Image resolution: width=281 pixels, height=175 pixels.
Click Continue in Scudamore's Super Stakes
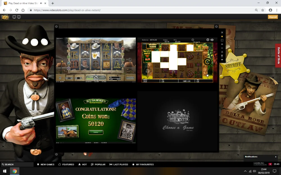tap(96, 132)
